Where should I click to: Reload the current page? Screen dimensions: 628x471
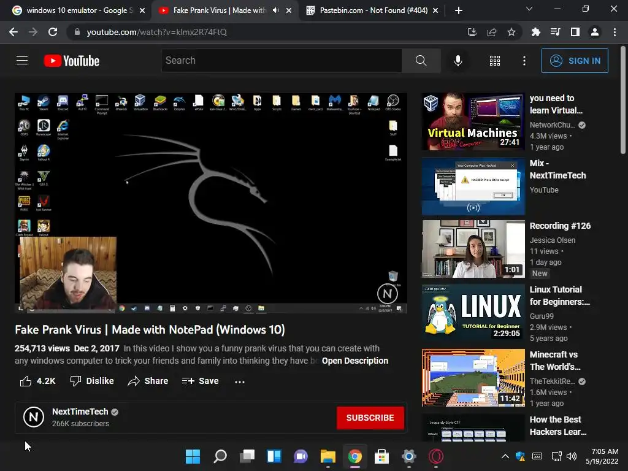53,32
